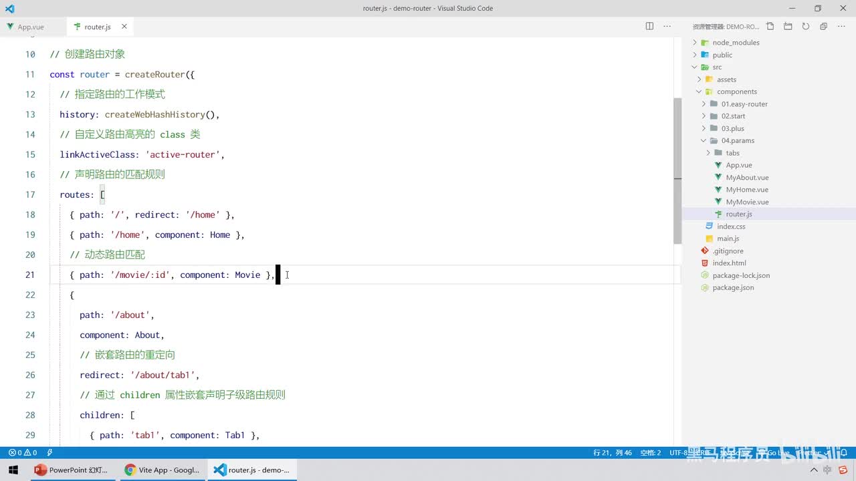Change file encoding UTF-8
Image resolution: width=856 pixels, height=481 pixels.
coord(678,453)
